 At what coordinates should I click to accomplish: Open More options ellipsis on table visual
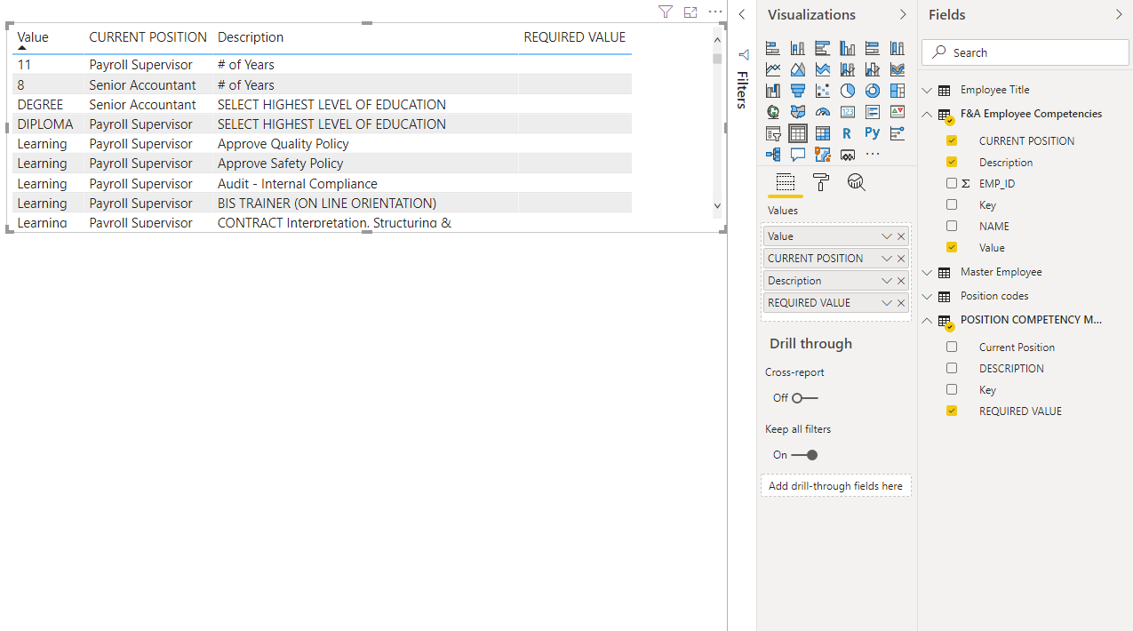pyautogui.click(x=715, y=12)
